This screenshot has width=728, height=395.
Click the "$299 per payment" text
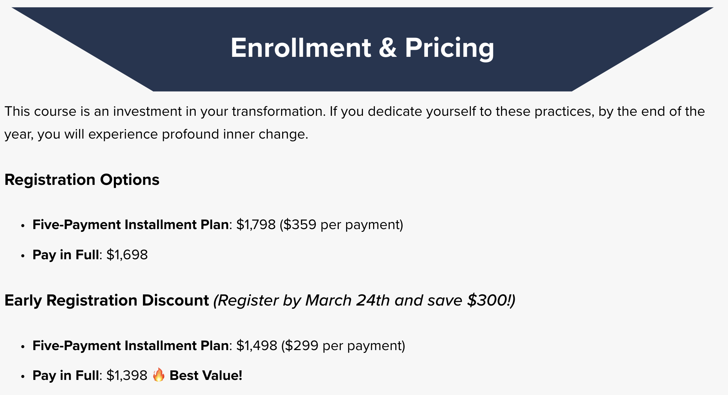(x=343, y=346)
